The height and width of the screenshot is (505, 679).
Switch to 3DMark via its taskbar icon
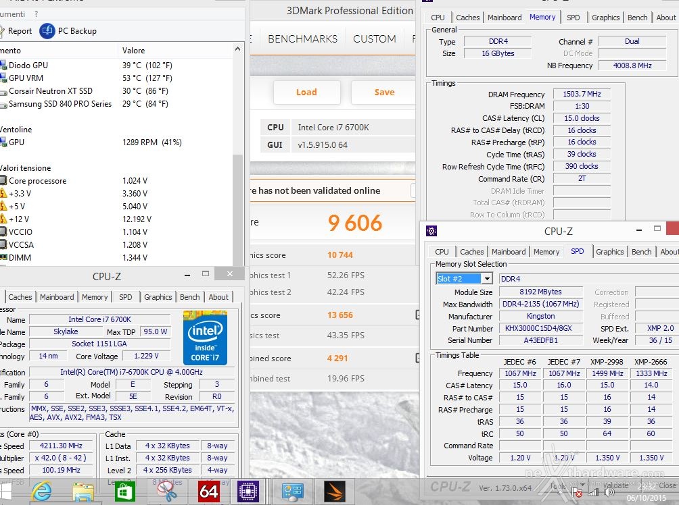click(x=335, y=491)
